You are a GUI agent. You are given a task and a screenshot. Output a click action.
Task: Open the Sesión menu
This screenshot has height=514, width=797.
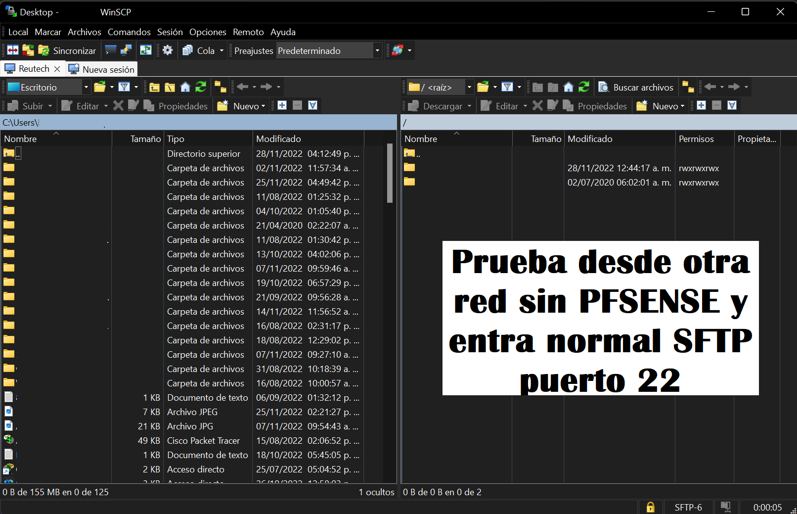pyautogui.click(x=170, y=32)
